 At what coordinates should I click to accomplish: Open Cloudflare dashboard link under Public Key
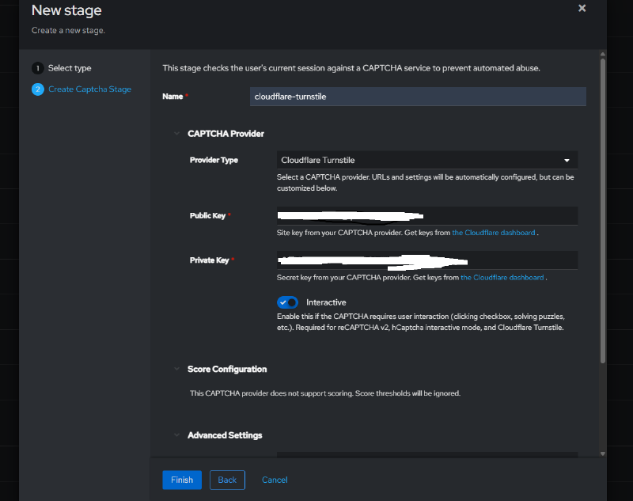(493, 233)
